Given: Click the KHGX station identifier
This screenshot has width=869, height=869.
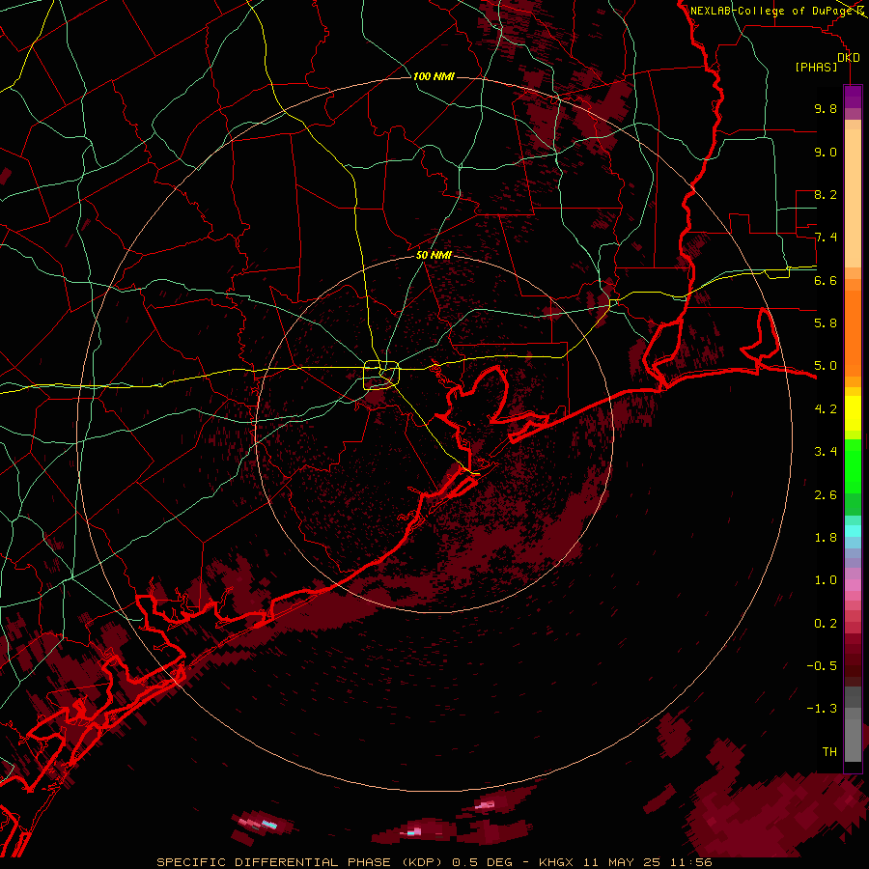Looking at the screenshot, I should (557, 862).
